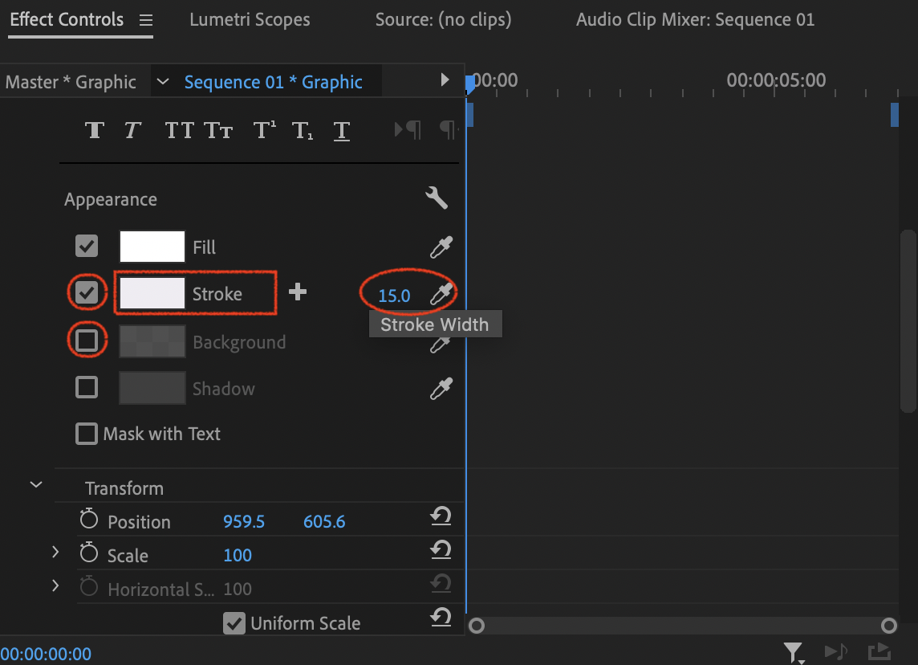Click the current timecode 00:00:00:00
918x665 pixels.
pyautogui.click(x=46, y=654)
